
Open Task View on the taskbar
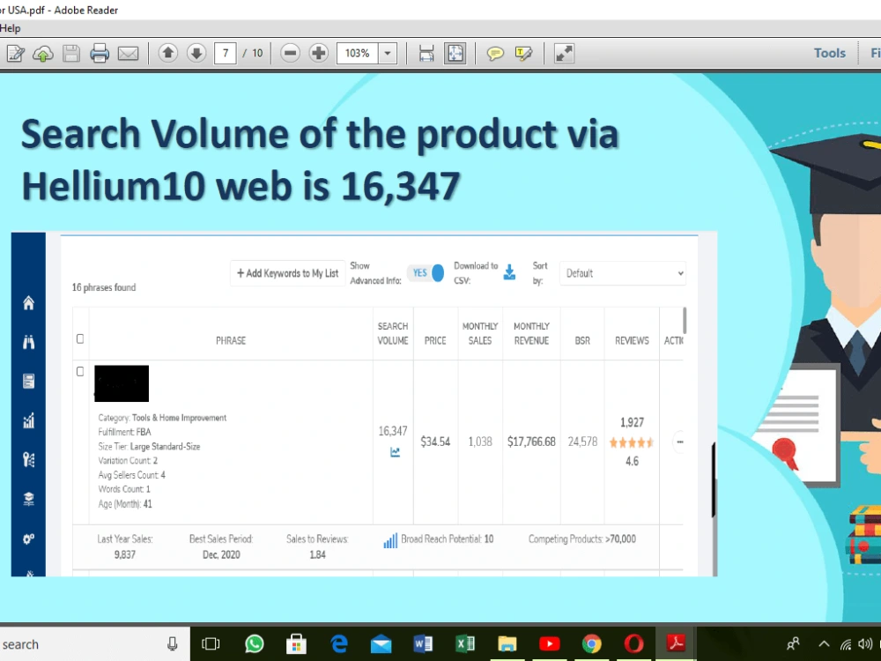click(x=211, y=643)
